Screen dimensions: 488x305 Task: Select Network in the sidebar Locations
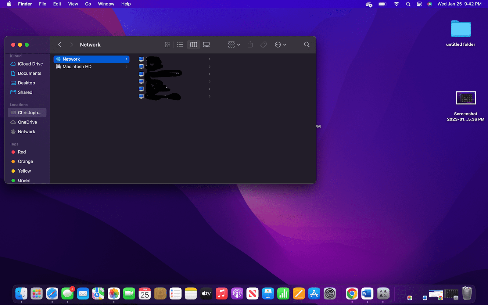pos(27,131)
